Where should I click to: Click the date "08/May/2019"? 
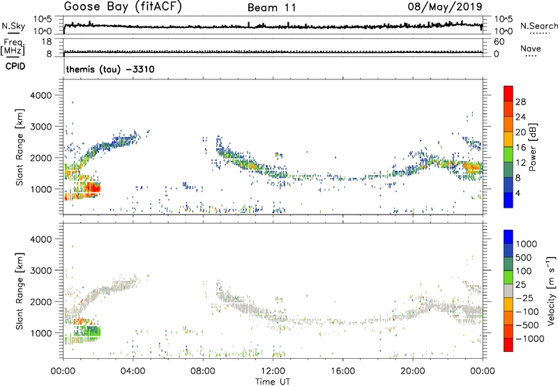(x=445, y=7)
